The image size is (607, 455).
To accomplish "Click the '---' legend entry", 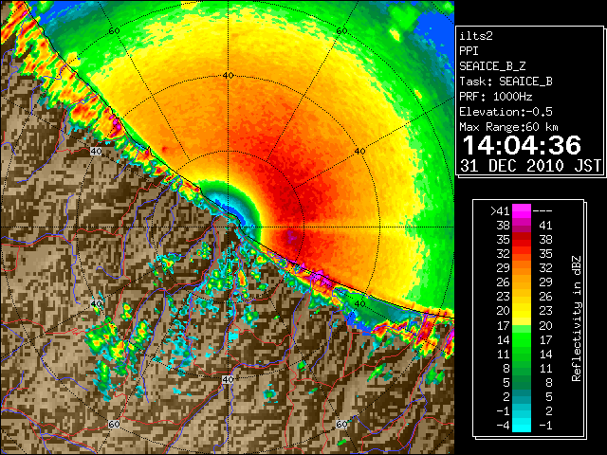I will 543,210.
